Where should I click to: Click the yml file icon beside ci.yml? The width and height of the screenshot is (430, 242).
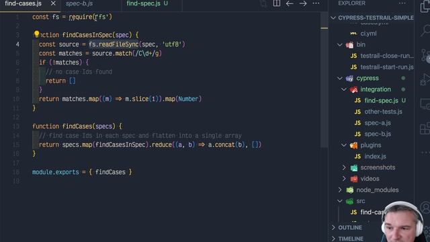(353, 34)
